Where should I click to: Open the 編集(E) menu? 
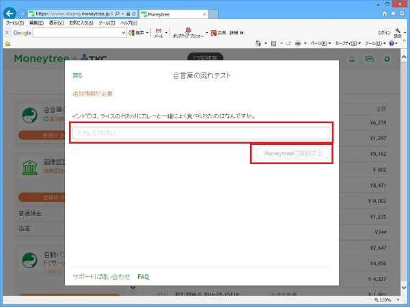36,23
